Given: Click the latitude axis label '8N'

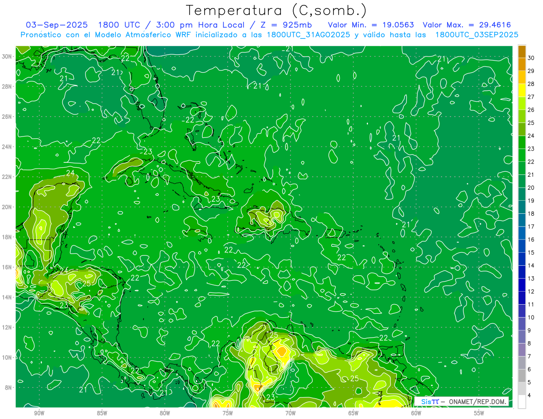Looking at the screenshot, I should tap(9, 387).
